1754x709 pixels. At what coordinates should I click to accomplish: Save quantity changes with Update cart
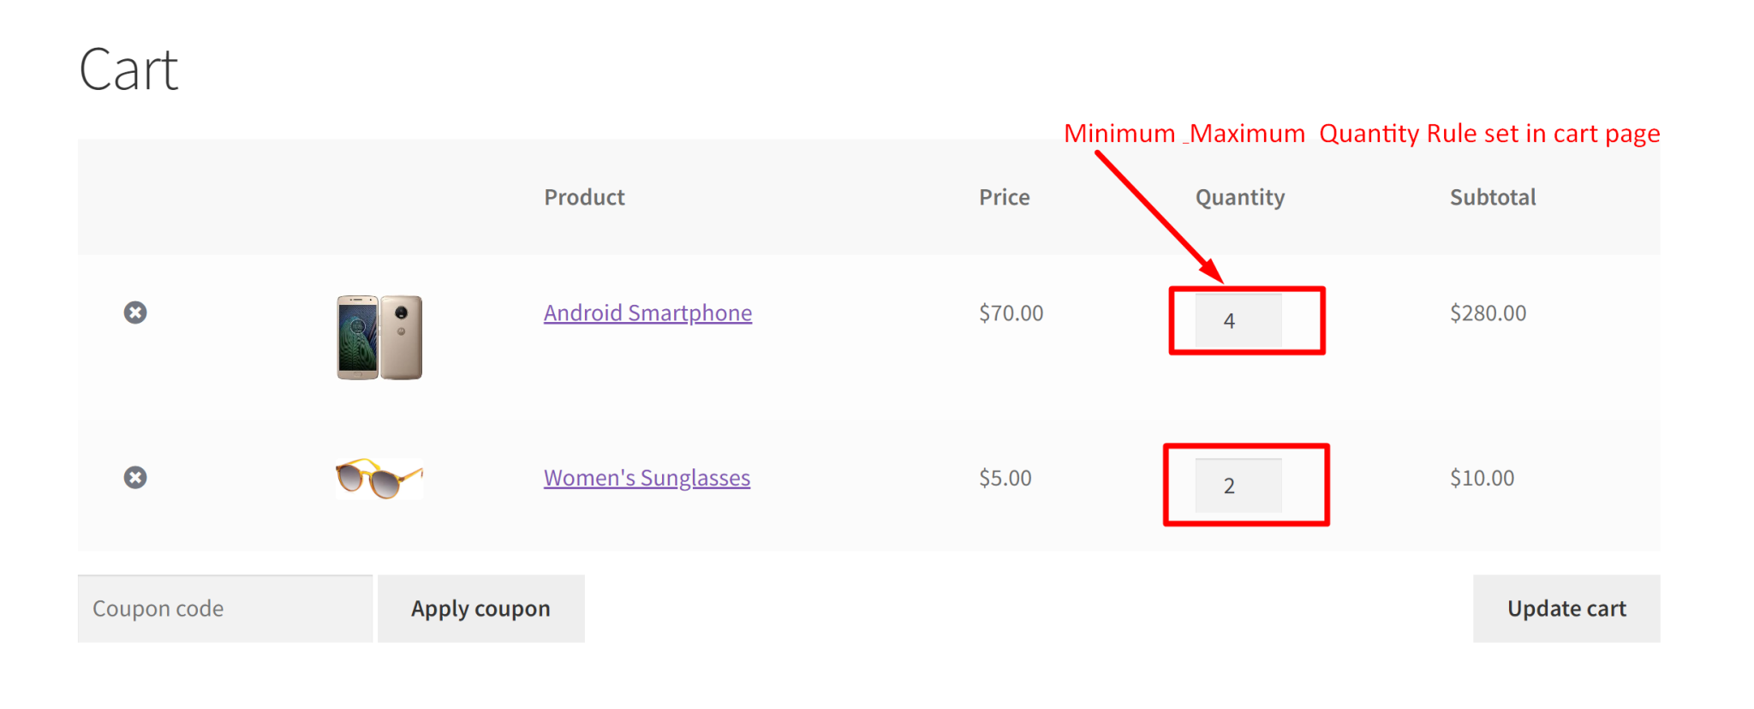coord(1566,609)
